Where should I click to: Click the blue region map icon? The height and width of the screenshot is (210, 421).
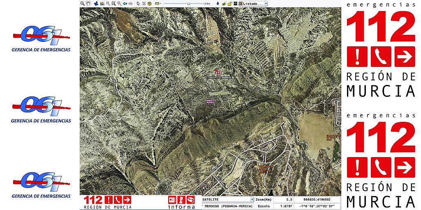click(x=96, y=3)
